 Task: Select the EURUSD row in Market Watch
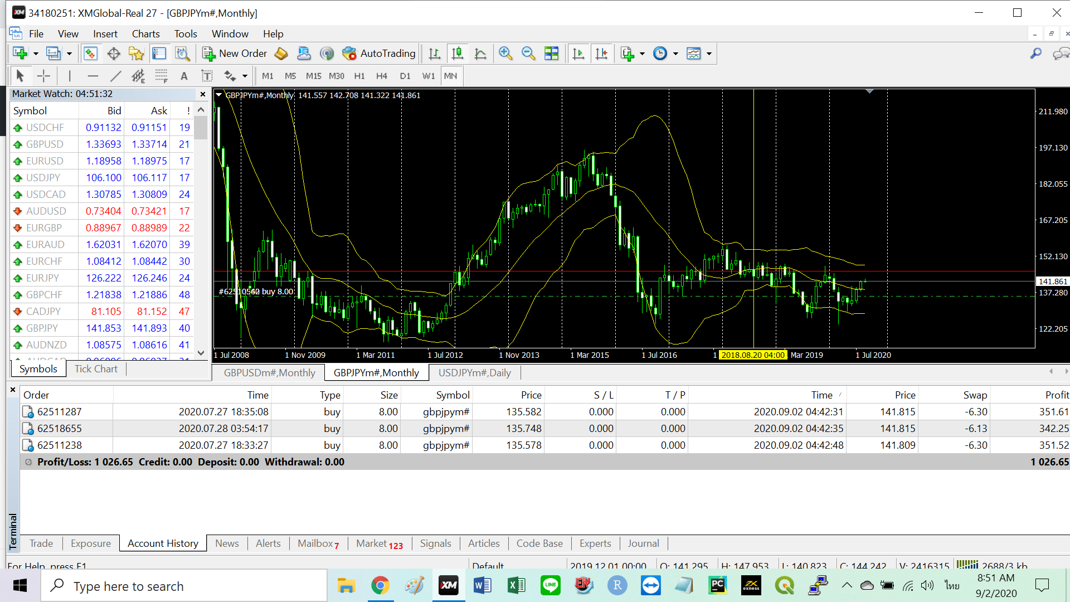pyautogui.click(x=102, y=161)
